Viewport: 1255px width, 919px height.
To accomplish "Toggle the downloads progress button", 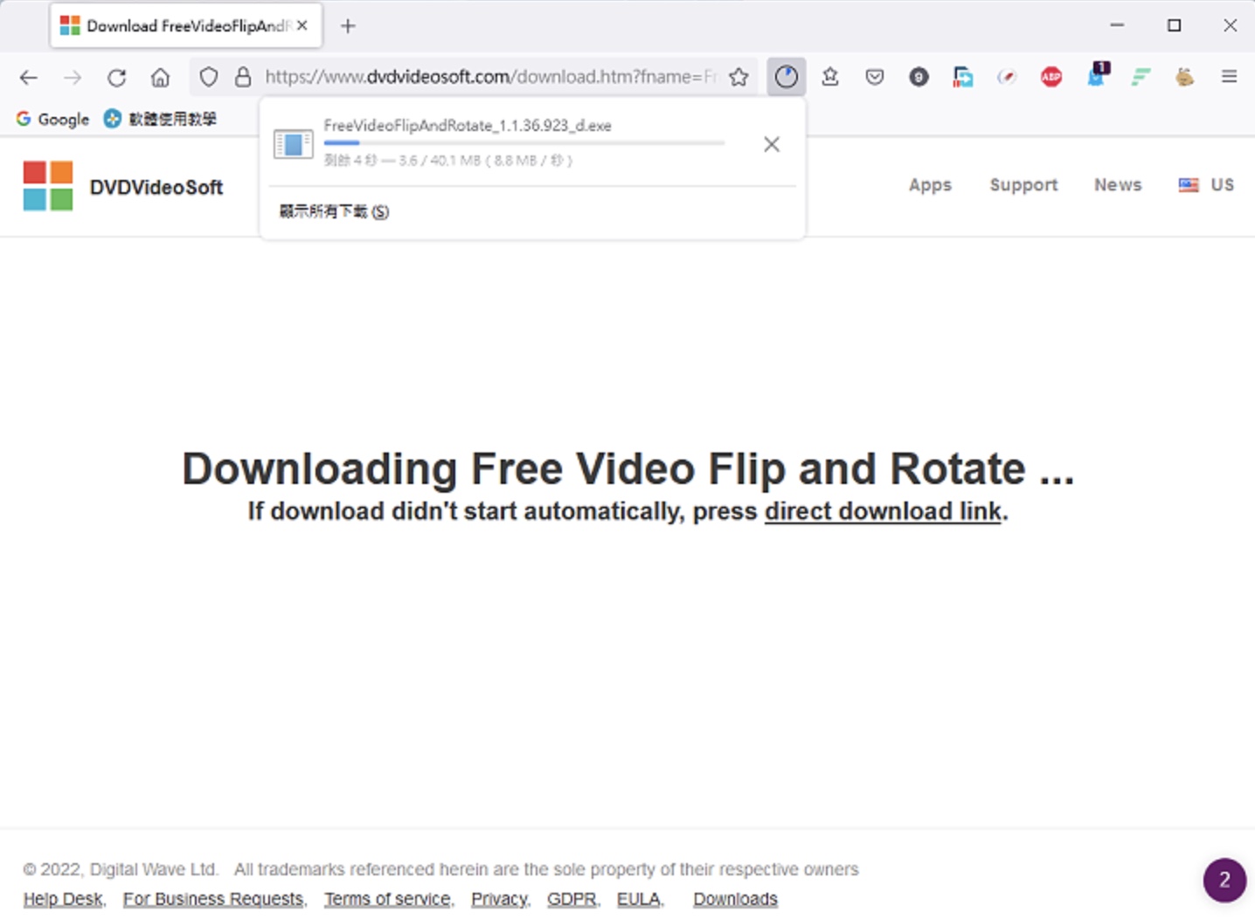I will (x=787, y=77).
